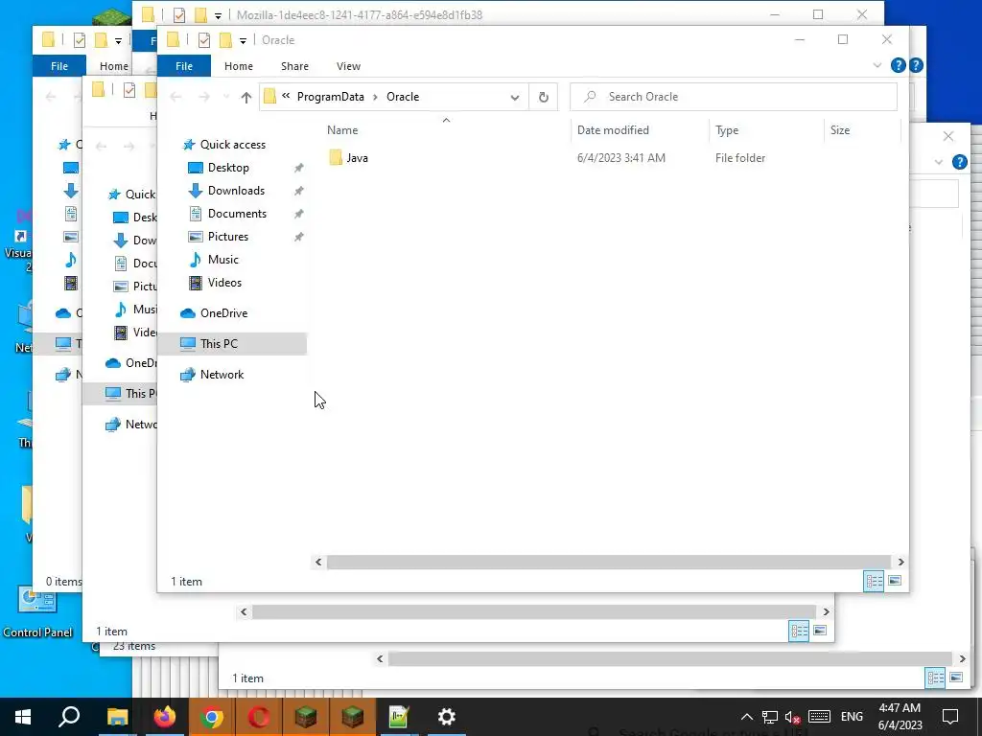Click Quick access star in second background window

114,195
